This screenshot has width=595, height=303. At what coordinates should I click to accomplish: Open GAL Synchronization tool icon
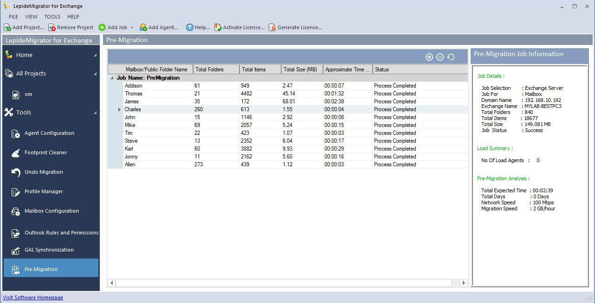click(15, 250)
